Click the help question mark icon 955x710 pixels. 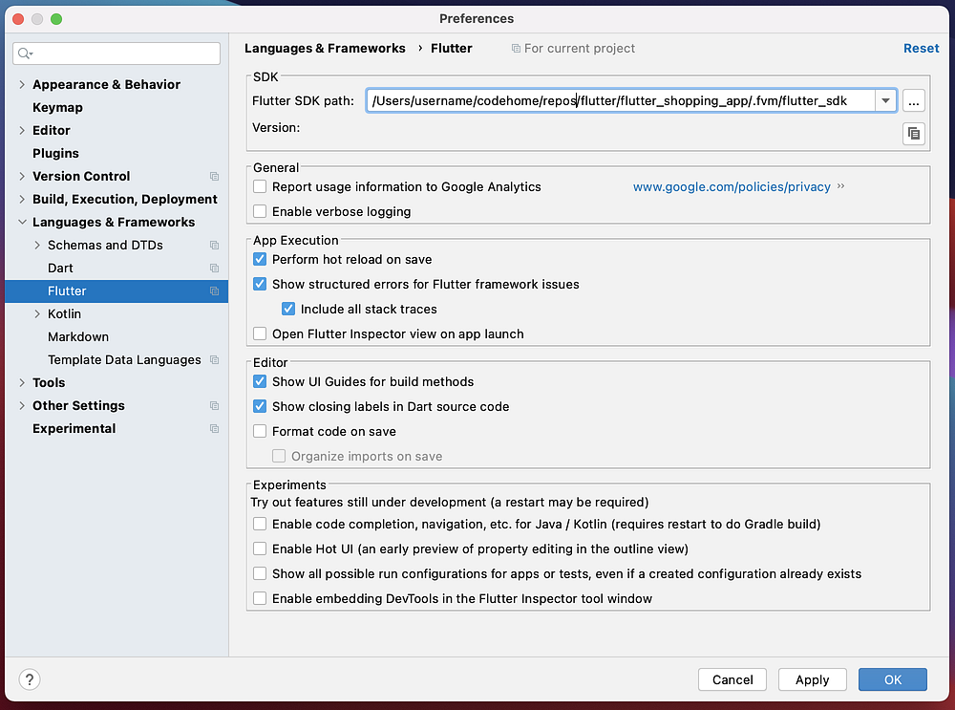[29, 679]
